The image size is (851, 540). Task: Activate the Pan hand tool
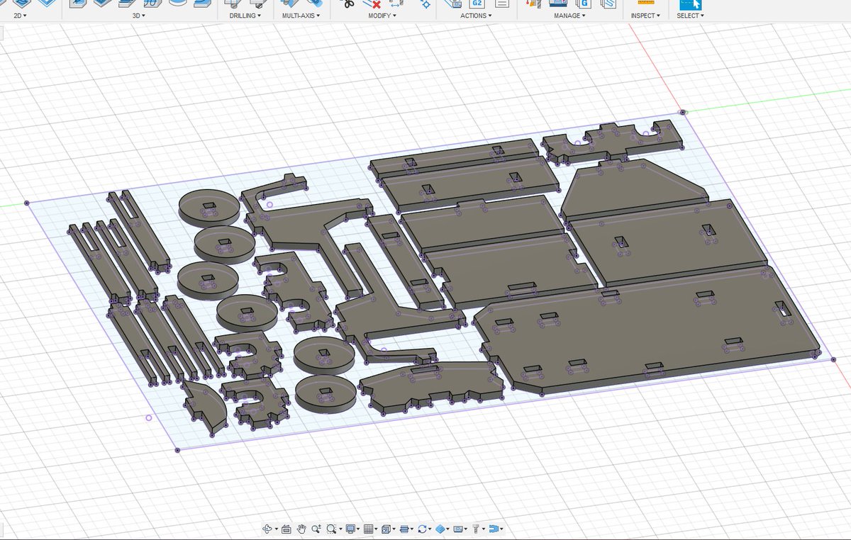point(301,529)
